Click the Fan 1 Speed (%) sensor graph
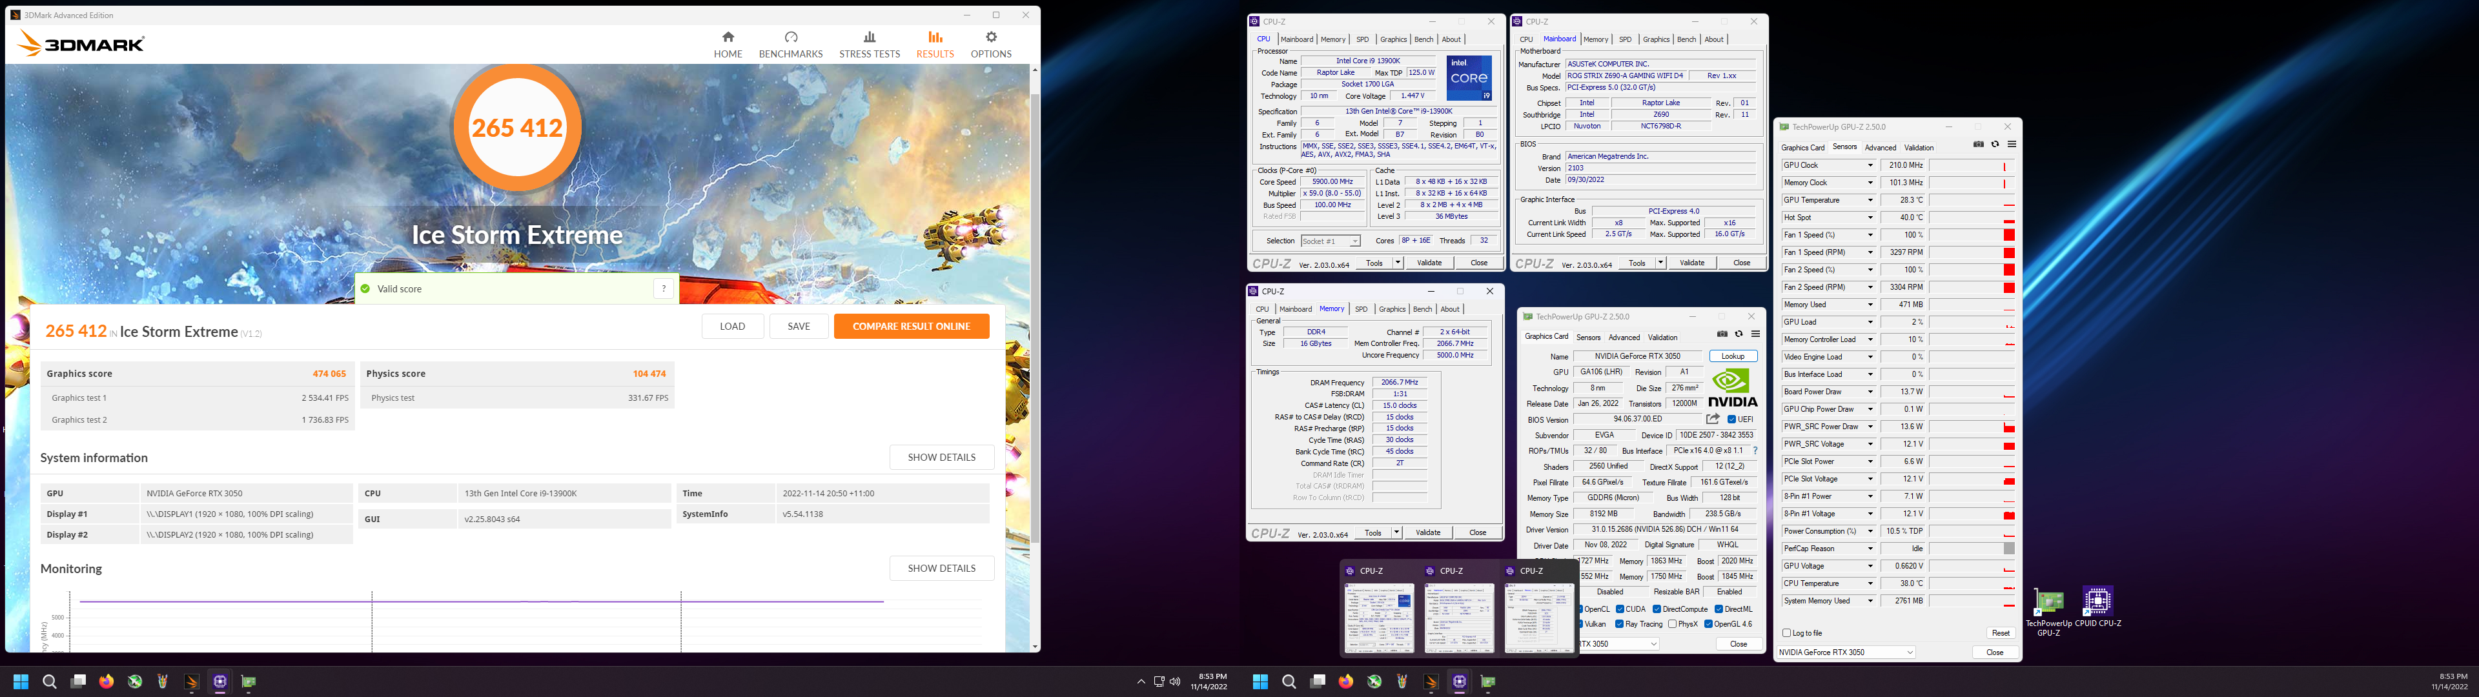The image size is (2479, 697). click(1971, 235)
